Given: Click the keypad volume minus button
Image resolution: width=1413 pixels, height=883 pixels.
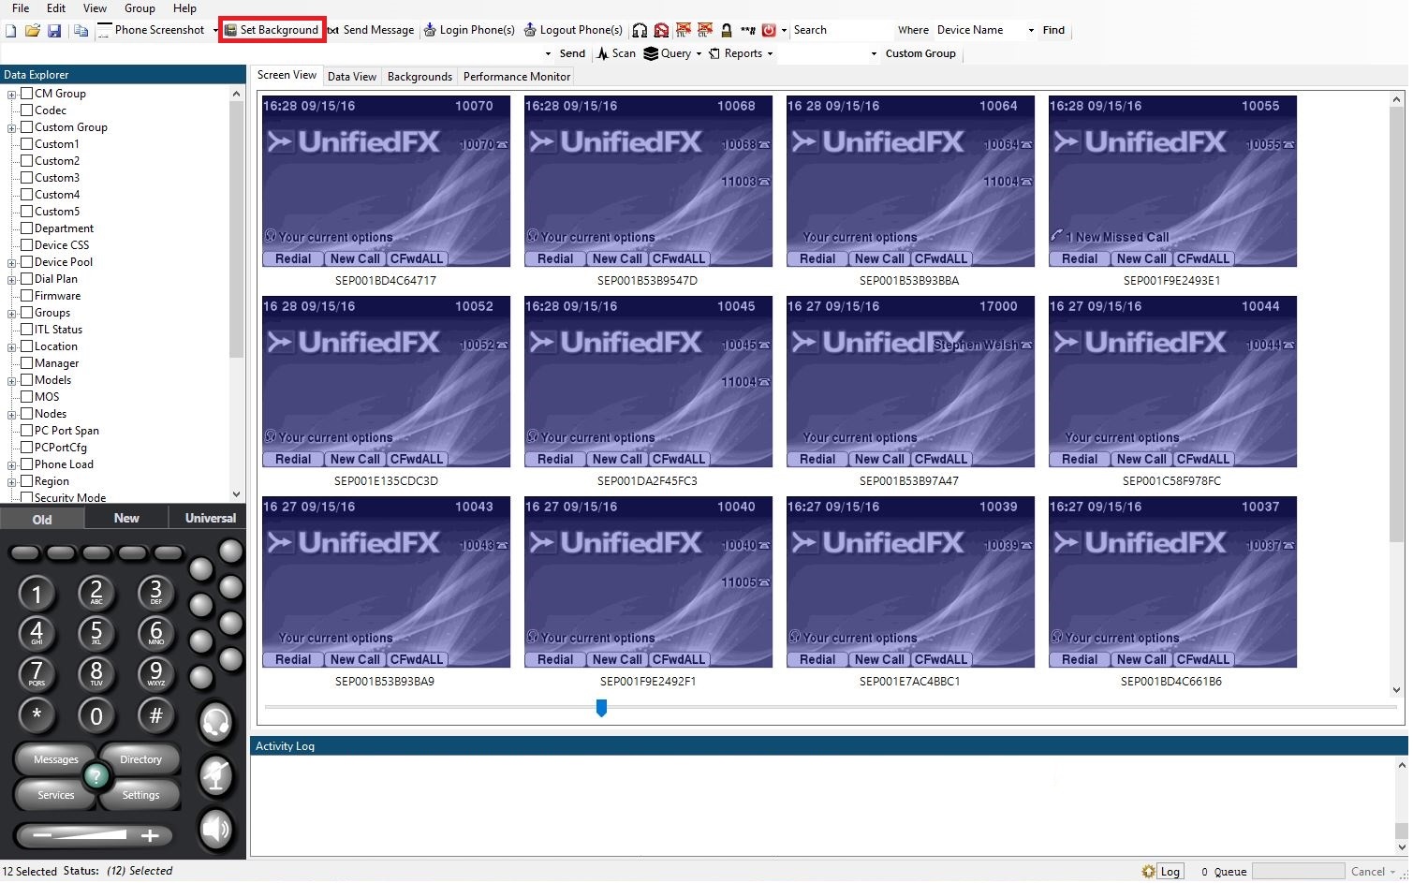Looking at the screenshot, I should pyautogui.click(x=42, y=835).
